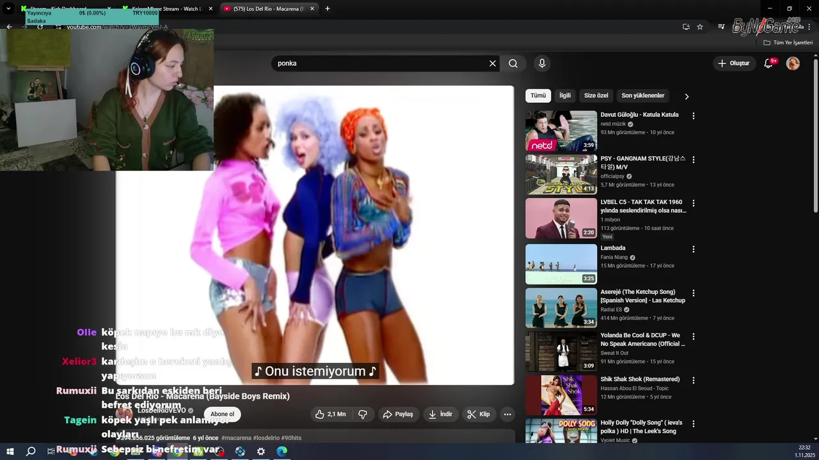819x460 pixels.
Task: Open Microsoft Edge from taskbar
Action: pos(282,451)
